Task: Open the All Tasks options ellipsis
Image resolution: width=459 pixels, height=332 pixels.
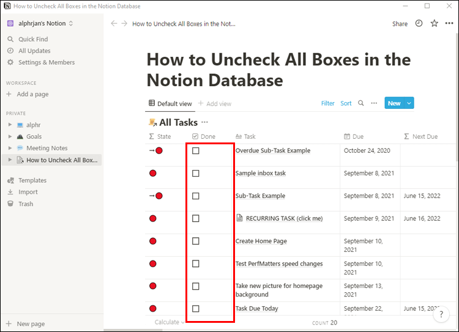Action: [204, 122]
